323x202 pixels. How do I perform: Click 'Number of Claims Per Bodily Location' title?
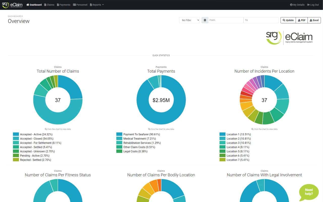161,175
